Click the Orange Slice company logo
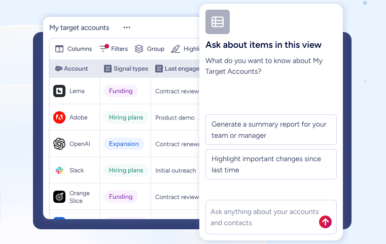This screenshot has height=244, width=386. [x=59, y=197]
